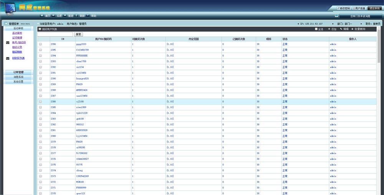This screenshot has height=195, width=384.
Task: Click the search text field beside 搜索
Action: point(55,34)
